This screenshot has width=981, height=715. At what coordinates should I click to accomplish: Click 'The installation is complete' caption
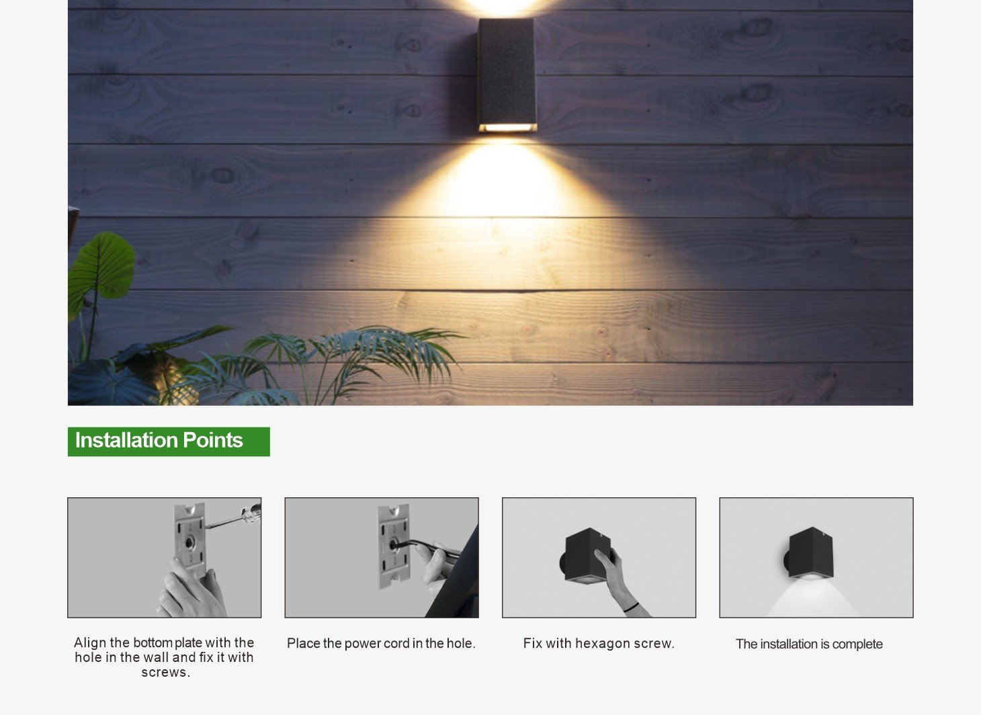click(x=809, y=644)
